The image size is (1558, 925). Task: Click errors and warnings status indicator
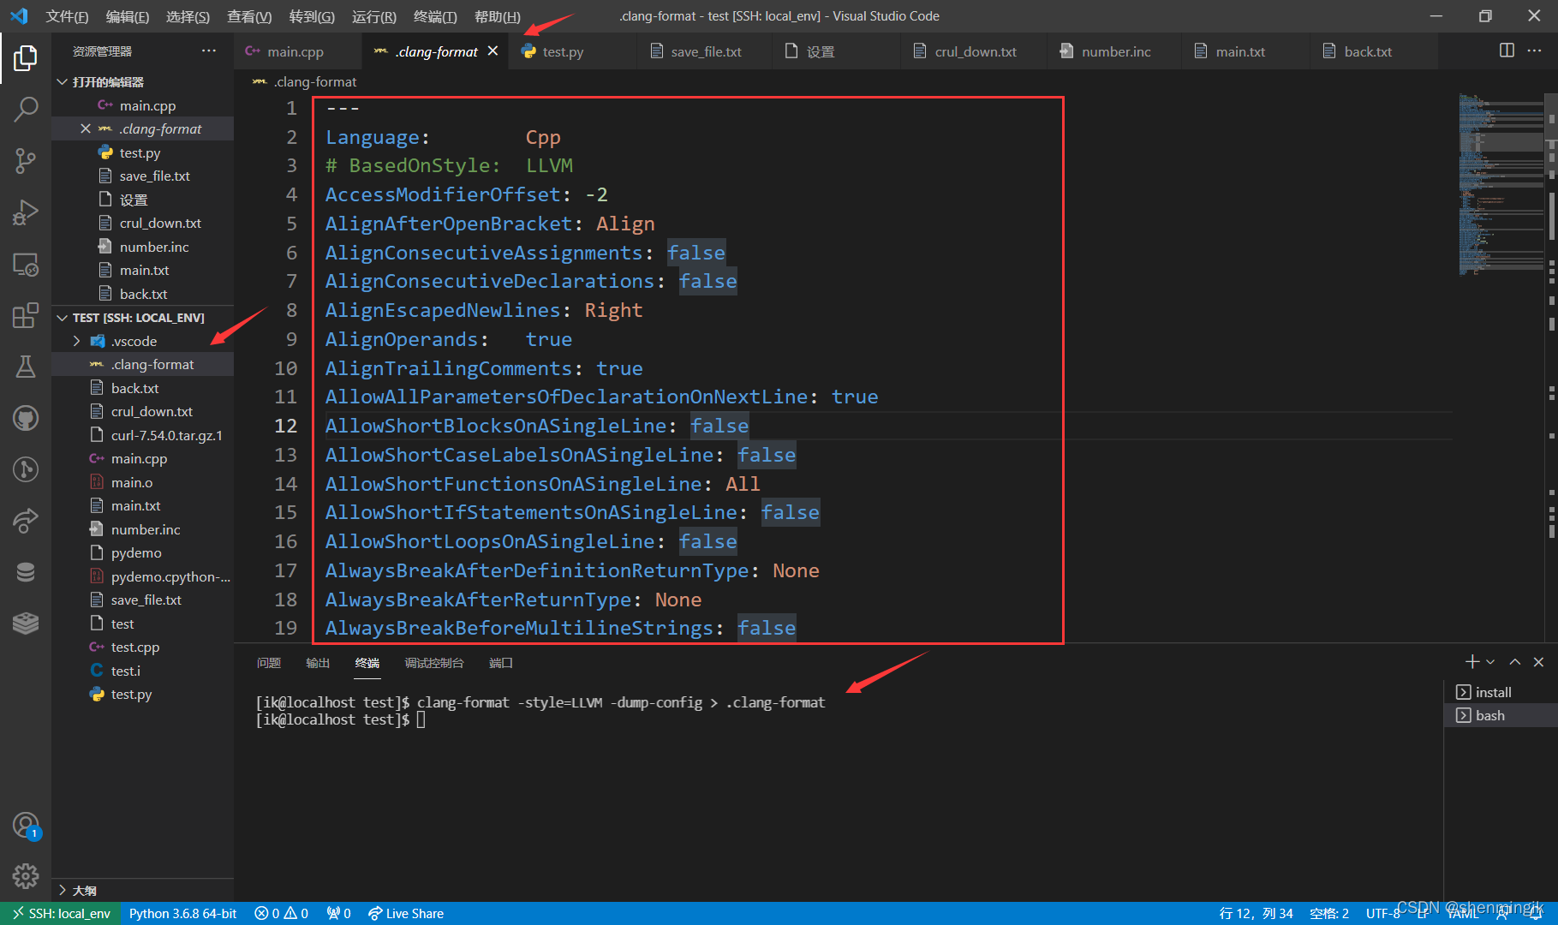click(281, 913)
